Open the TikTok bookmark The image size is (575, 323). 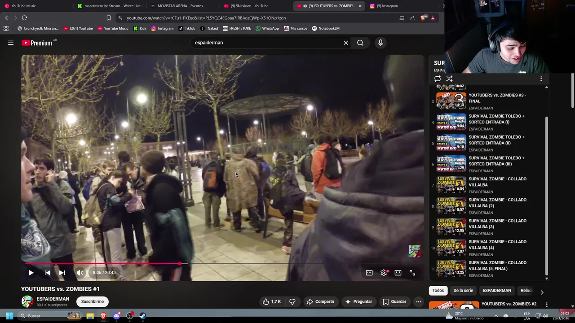(187, 28)
